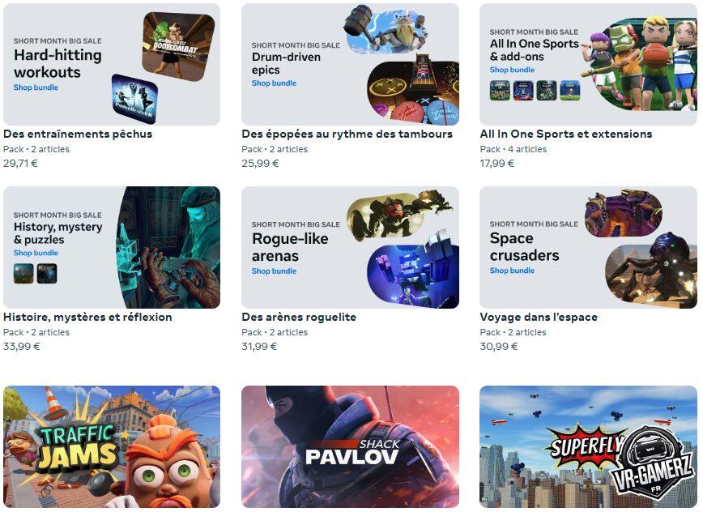The image size is (703, 512).
Task: Open All In One Sports et extensions title
Action: pos(566,134)
